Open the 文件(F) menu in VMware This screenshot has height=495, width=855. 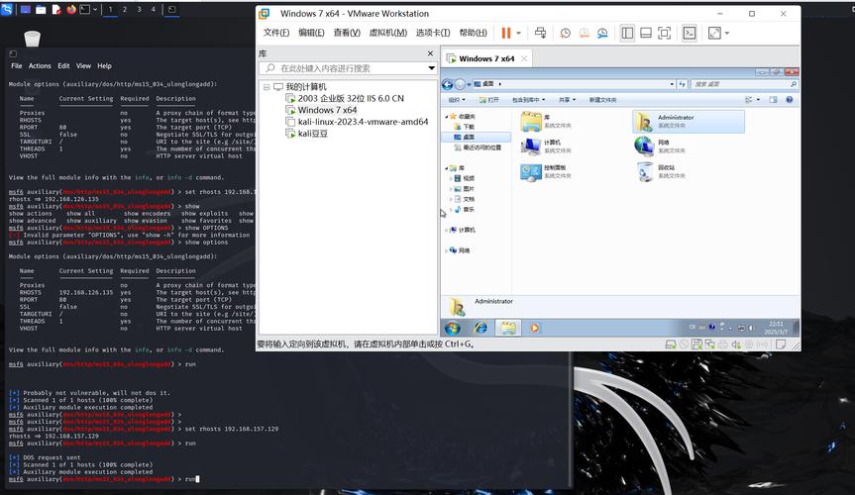point(276,33)
